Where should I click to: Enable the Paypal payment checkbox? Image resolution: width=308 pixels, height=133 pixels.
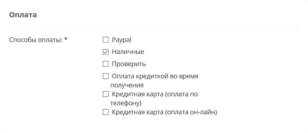pyautogui.click(x=106, y=40)
